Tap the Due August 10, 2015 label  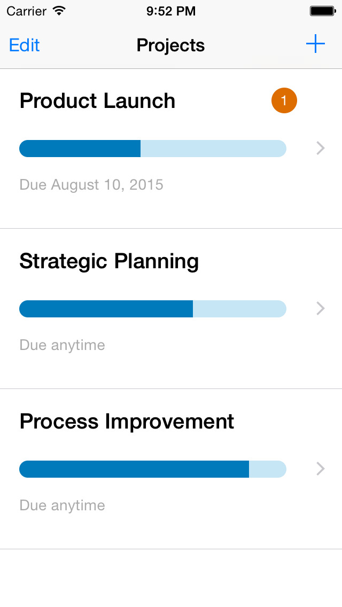click(91, 185)
